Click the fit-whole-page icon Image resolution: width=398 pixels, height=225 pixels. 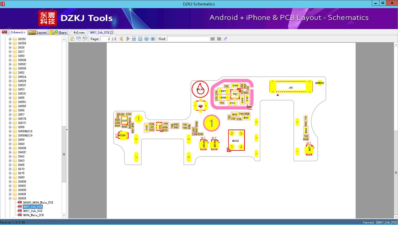[x=140, y=39]
